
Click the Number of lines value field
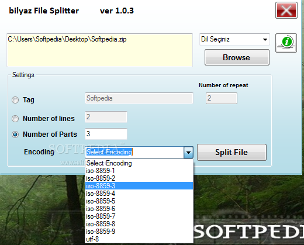pos(106,117)
